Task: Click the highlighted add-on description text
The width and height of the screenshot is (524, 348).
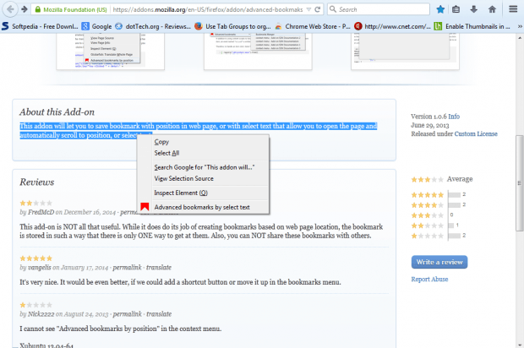Action: pos(198,131)
